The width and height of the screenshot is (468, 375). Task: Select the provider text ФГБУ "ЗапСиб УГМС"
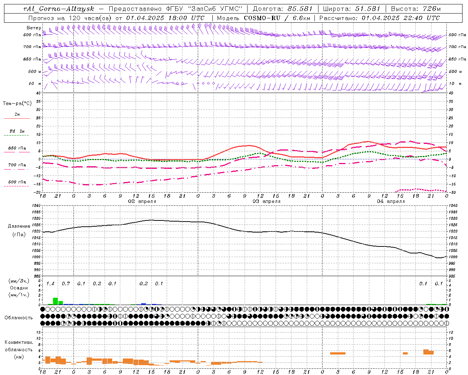[x=203, y=9]
